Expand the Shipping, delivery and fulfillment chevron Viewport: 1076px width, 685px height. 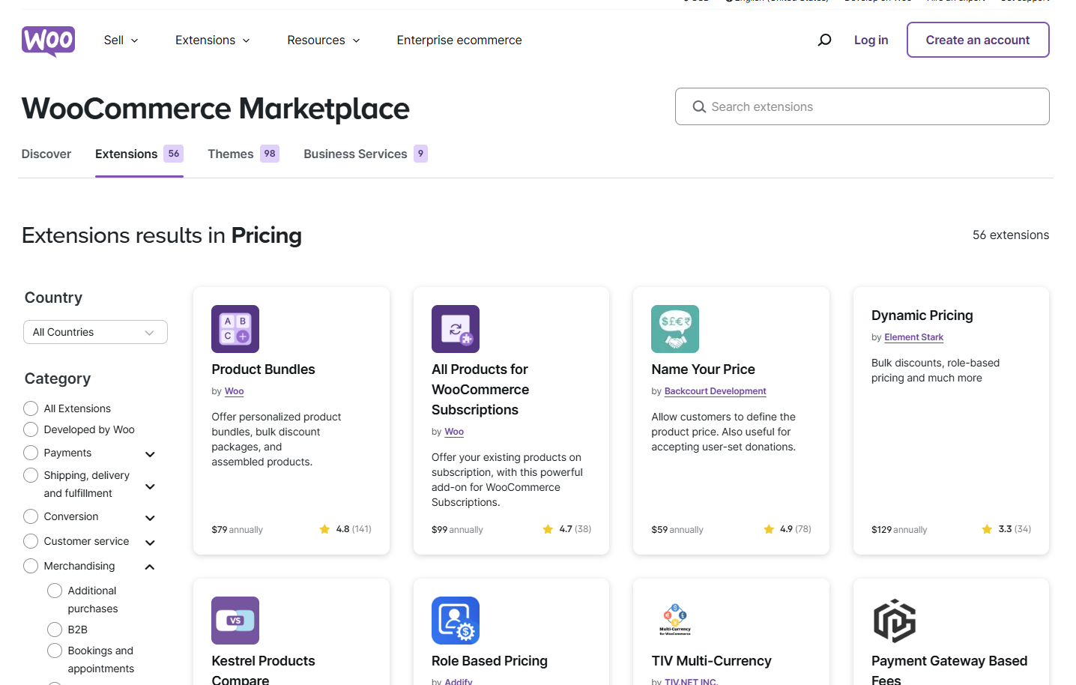150,486
